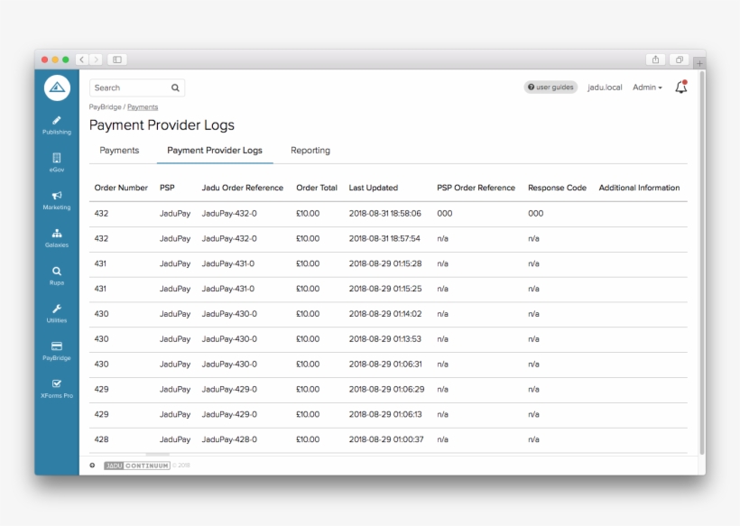Click the Order Number column header

click(x=121, y=188)
